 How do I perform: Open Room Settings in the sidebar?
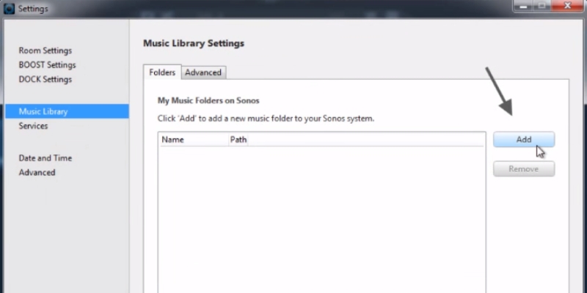tap(45, 51)
